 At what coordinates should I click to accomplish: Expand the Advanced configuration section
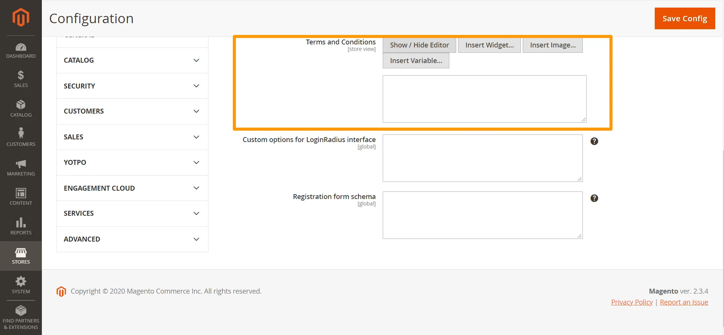132,239
